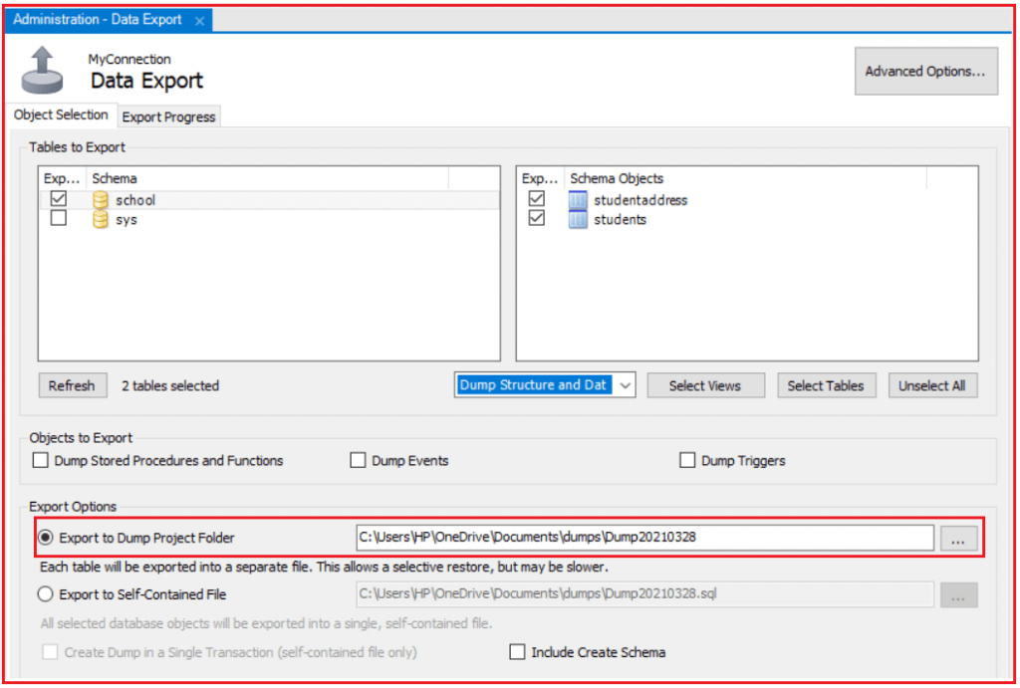The width and height of the screenshot is (1020, 688).
Task: Enable the Dump Triggers option
Action: coord(687,460)
